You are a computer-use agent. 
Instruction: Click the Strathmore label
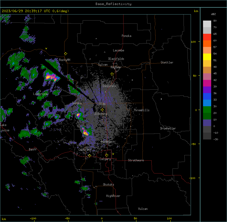(136, 160)
